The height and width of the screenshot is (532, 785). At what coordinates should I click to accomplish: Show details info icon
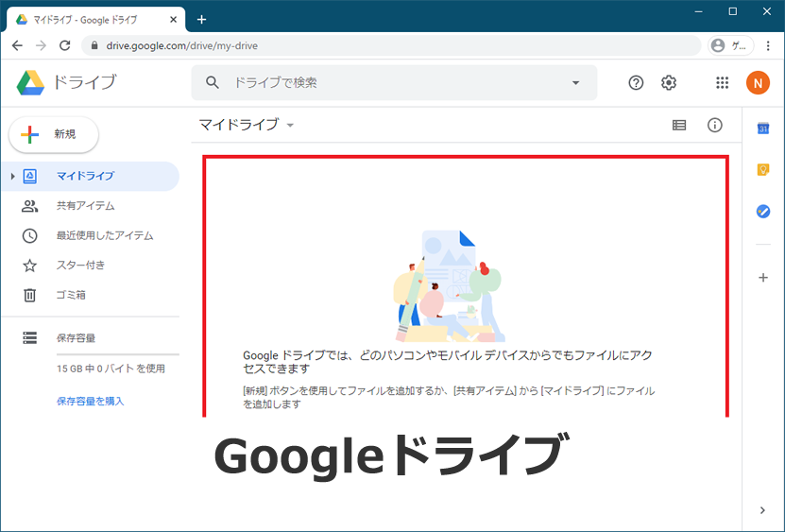tap(715, 126)
